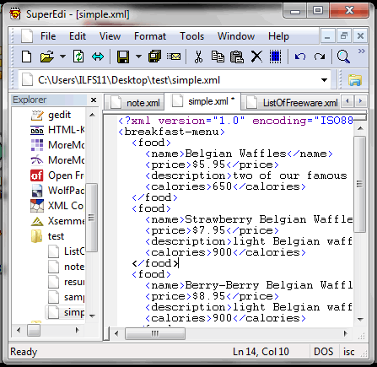Click the DOS line-ending status indicator
Screen dimensions: 377x367
[323, 352]
